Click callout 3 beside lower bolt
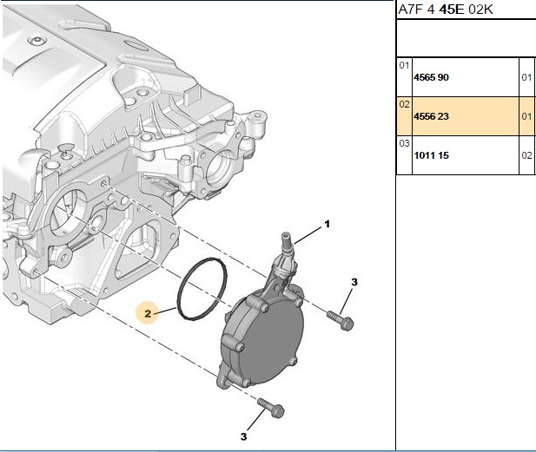The height and width of the screenshot is (452, 536). point(243,436)
